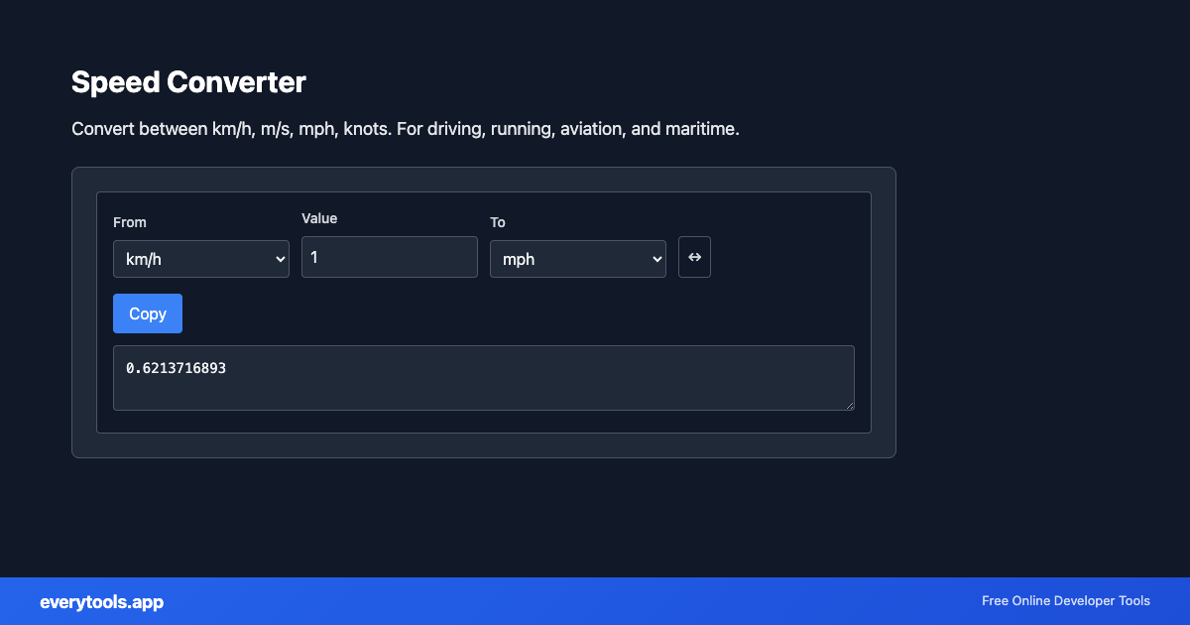
Task: Click the swap conversion direction arrow icon
Action: 694,257
